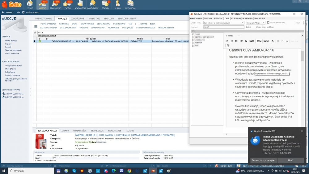Open the Paczki module in top toolbar

pyautogui.click(x=68, y=5)
